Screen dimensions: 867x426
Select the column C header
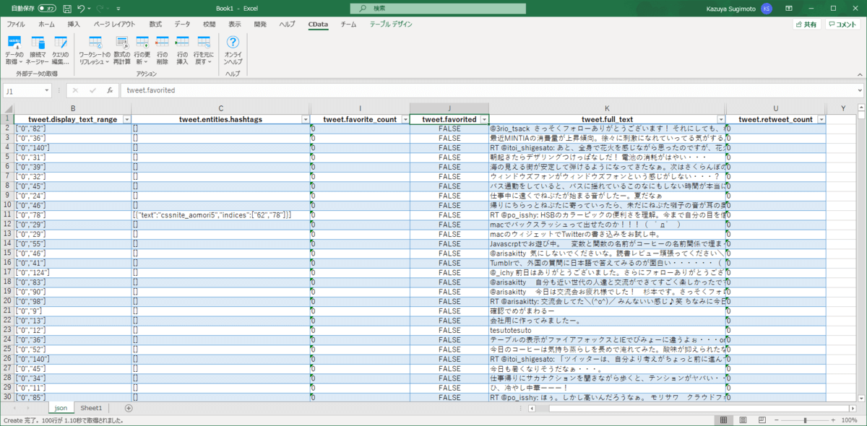click(220, 108)
